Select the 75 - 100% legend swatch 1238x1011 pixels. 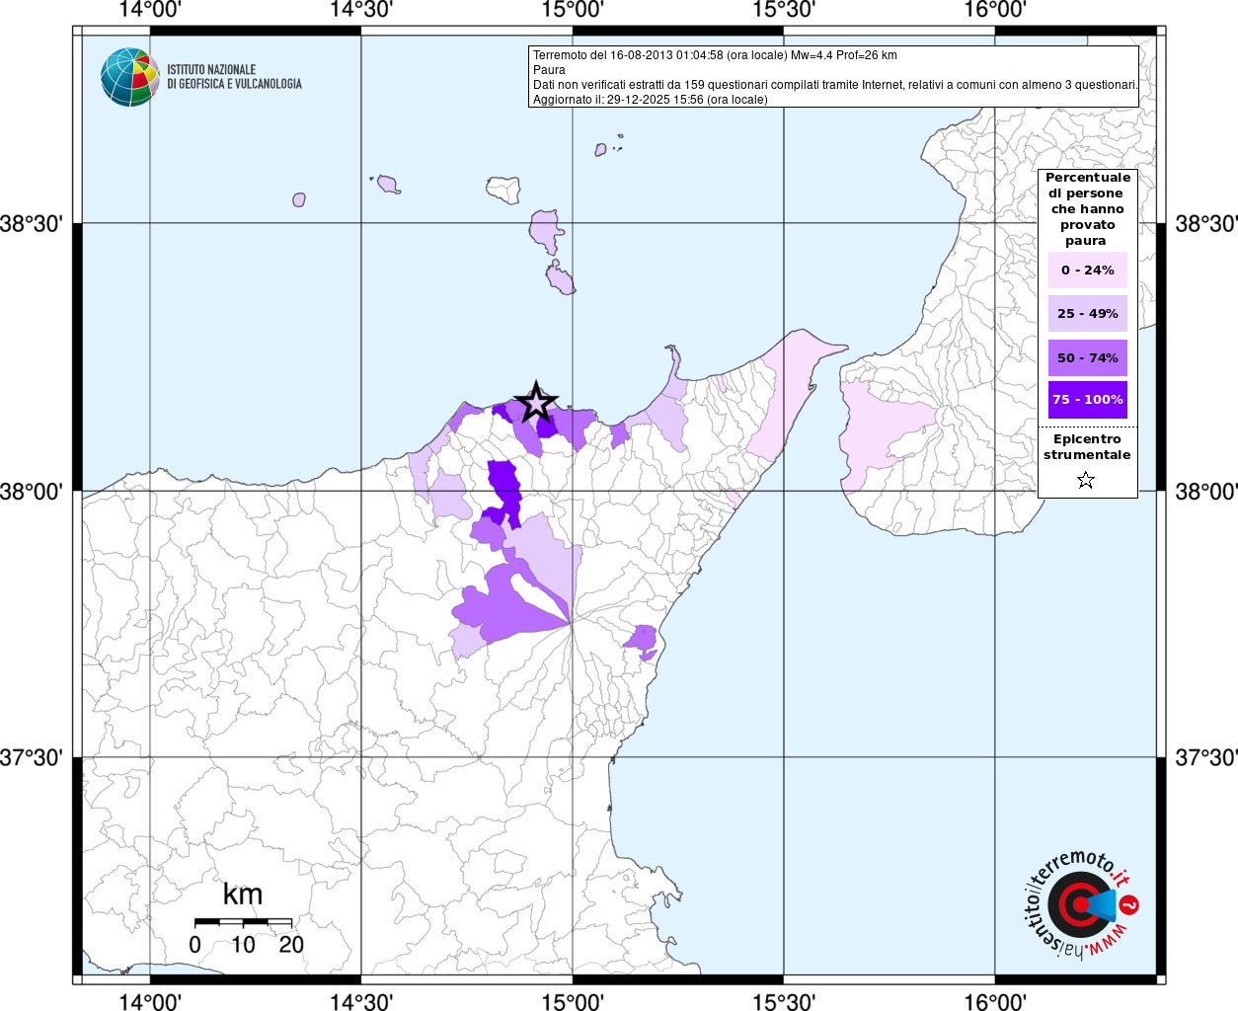1087,400
